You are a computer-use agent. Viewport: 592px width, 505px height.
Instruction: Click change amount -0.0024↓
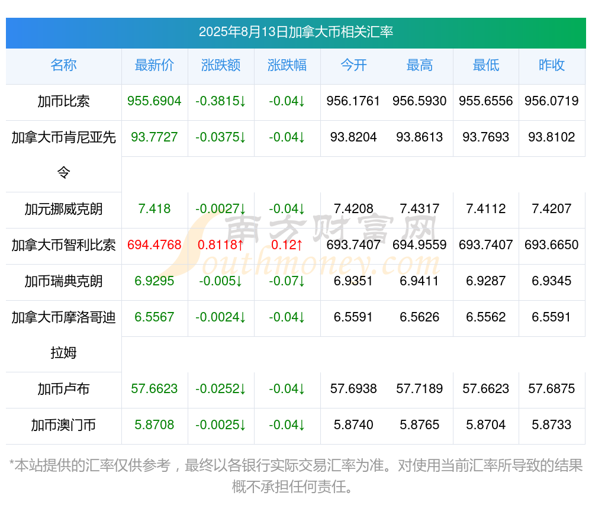pyautogui.click(x=221, y=317)
